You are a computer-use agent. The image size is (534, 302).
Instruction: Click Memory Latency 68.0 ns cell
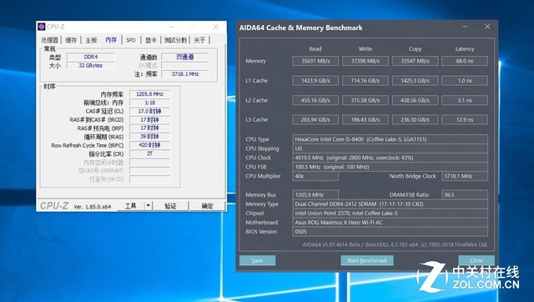tap(465, 61)
